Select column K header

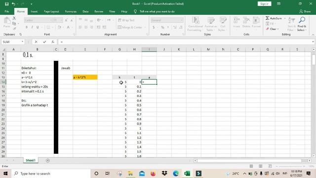pos(179,49)
